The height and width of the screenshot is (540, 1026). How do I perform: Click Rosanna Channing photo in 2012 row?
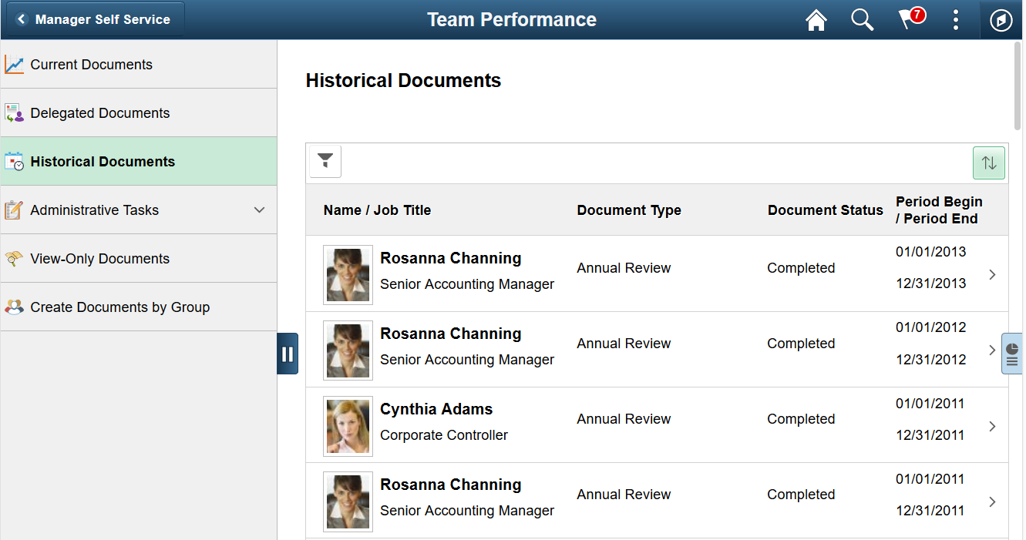[348, 350]
